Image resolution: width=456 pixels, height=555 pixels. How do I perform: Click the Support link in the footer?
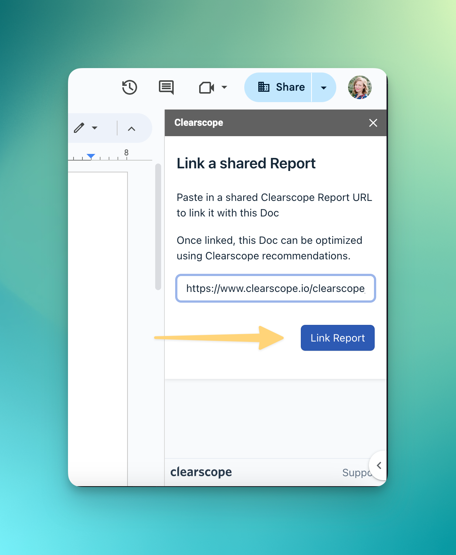point(357,472)
